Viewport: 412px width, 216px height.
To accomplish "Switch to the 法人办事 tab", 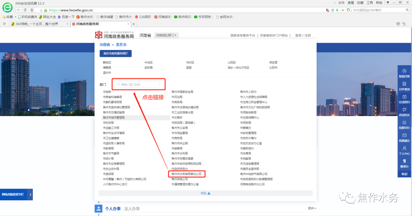I will (x=132, y=209).
